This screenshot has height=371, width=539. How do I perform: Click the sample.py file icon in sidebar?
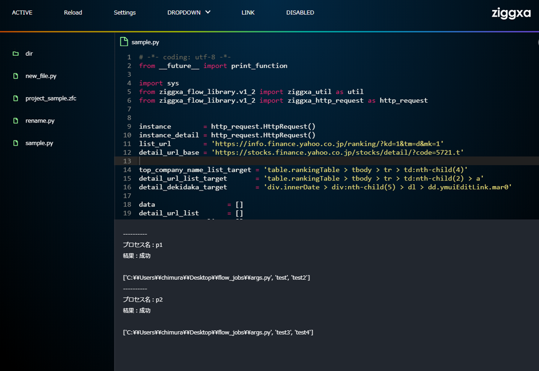pos(15,143)
